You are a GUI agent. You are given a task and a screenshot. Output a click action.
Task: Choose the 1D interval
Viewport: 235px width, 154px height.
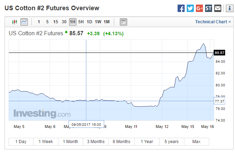coord(89,22)
